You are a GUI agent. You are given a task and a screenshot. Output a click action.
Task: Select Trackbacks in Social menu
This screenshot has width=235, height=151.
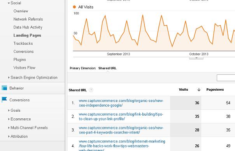pyautogui.click(x=23, y=44)
